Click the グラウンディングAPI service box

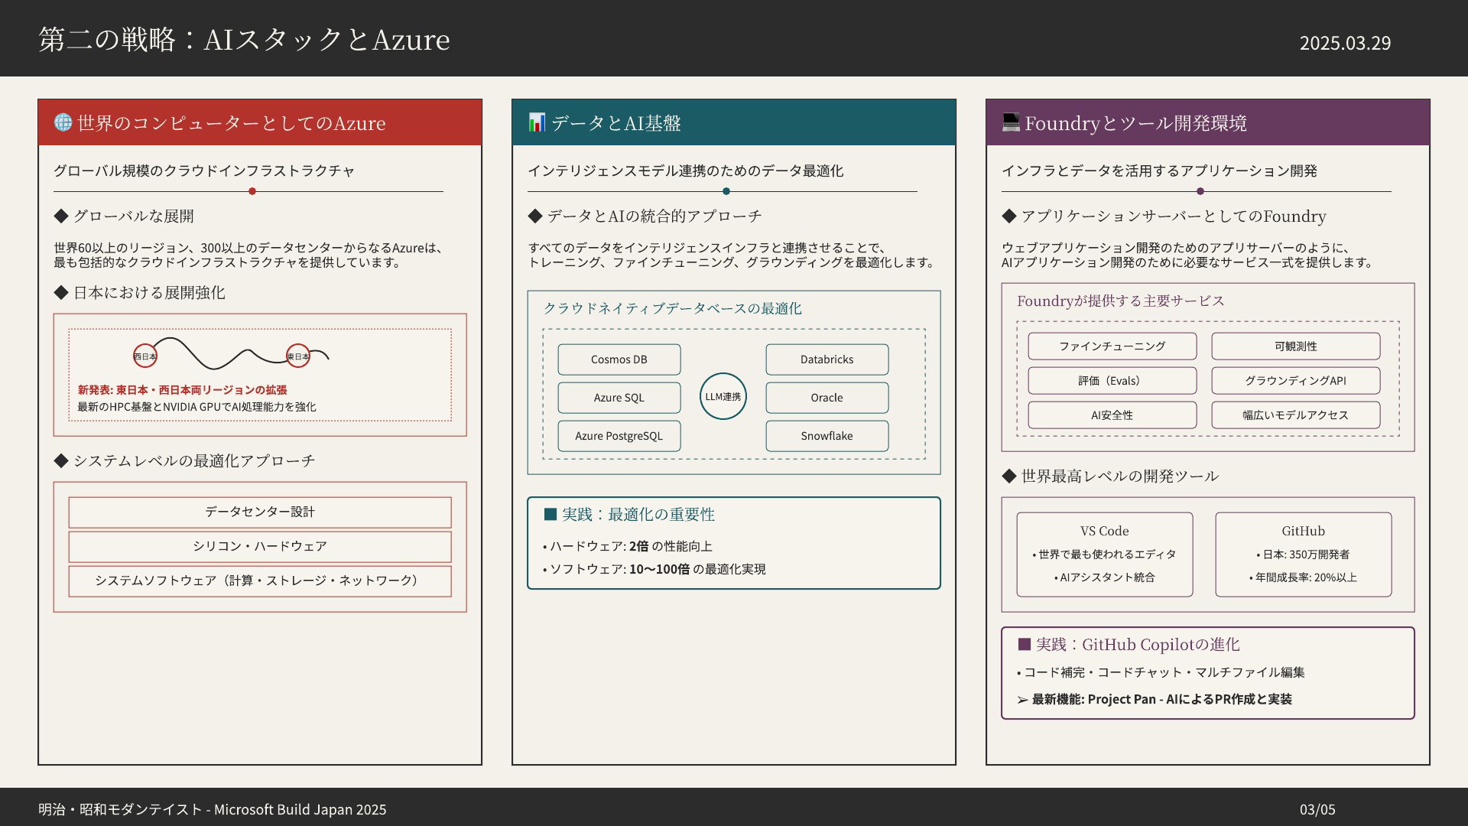coord(1296,381)
